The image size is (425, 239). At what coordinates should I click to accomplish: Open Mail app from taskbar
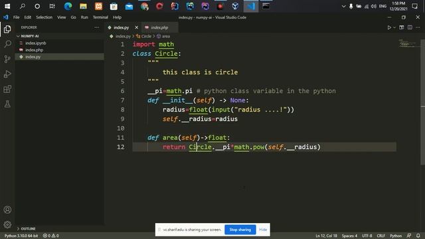coord(129,6)
